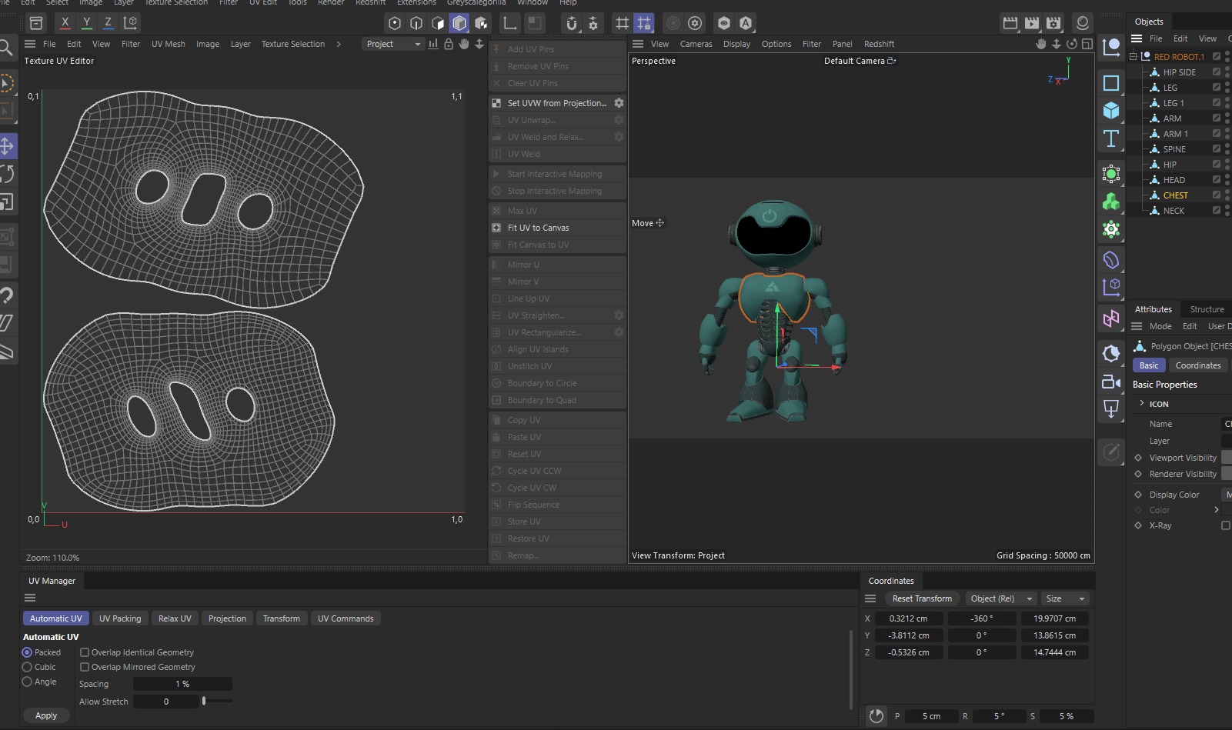The height and width of the screenshot is (730, 1232).
Task: Switch to the Relax UV tab
Action: 175,618
